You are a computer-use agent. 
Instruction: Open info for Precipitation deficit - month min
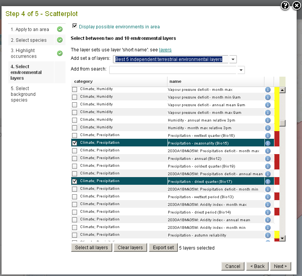pyautogui.click(x=268, y=189)
